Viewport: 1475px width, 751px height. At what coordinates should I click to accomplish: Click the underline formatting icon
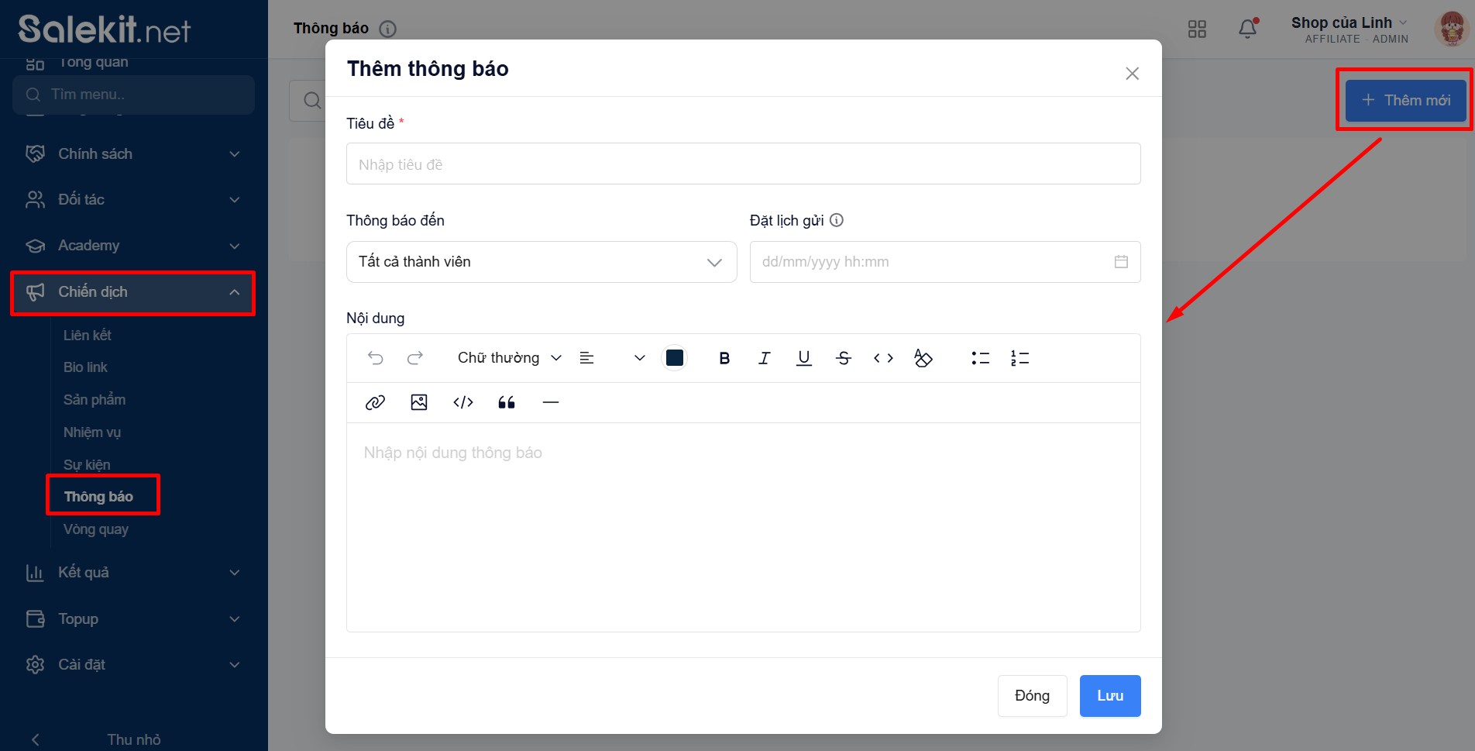click(x=803, y=358)
